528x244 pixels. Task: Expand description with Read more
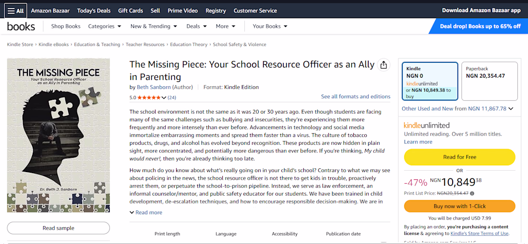click(146, 212)
